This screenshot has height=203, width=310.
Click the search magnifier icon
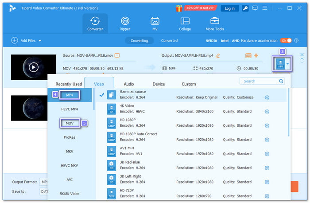[281, 81]
